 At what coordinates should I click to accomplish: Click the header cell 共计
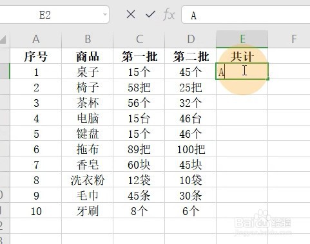[x=242, y=56]
